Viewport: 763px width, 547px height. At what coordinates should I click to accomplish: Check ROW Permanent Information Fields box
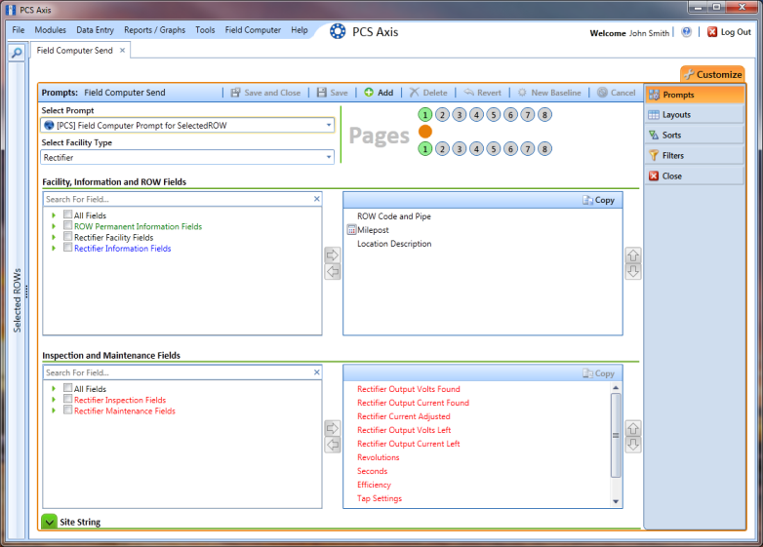click(68, 225)
